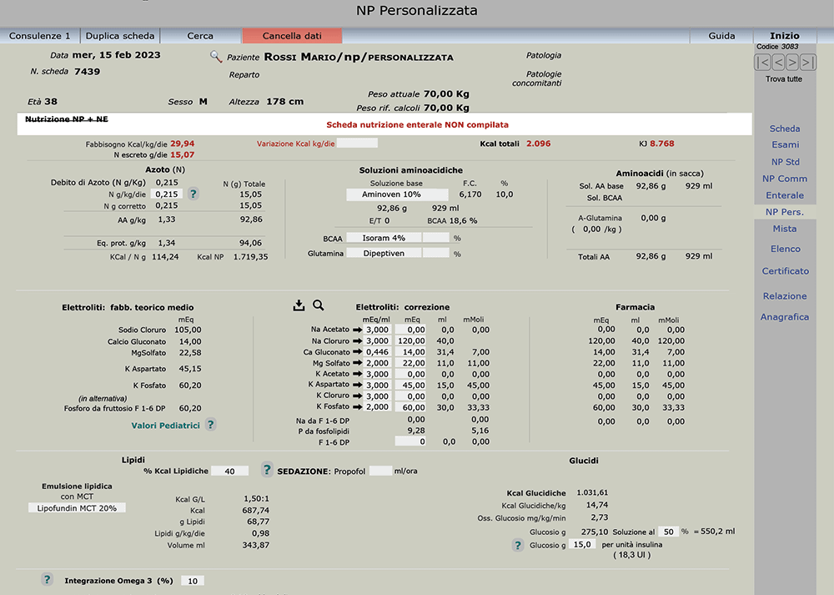Click the arrow next to K Fosfato
Screen dimensions: 834x595
pos(358,408)
